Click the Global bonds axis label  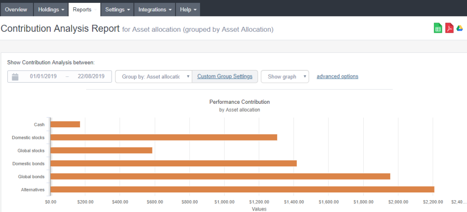31,177
